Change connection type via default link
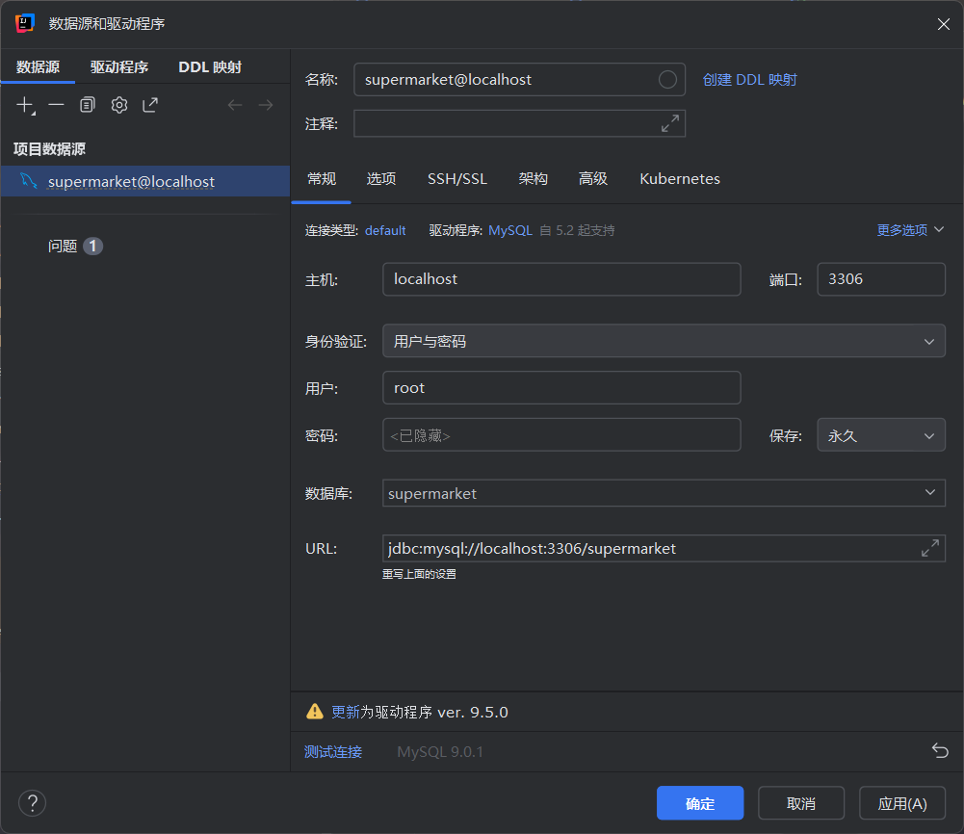This screenshot has height=834, width=964. point(385,230)
